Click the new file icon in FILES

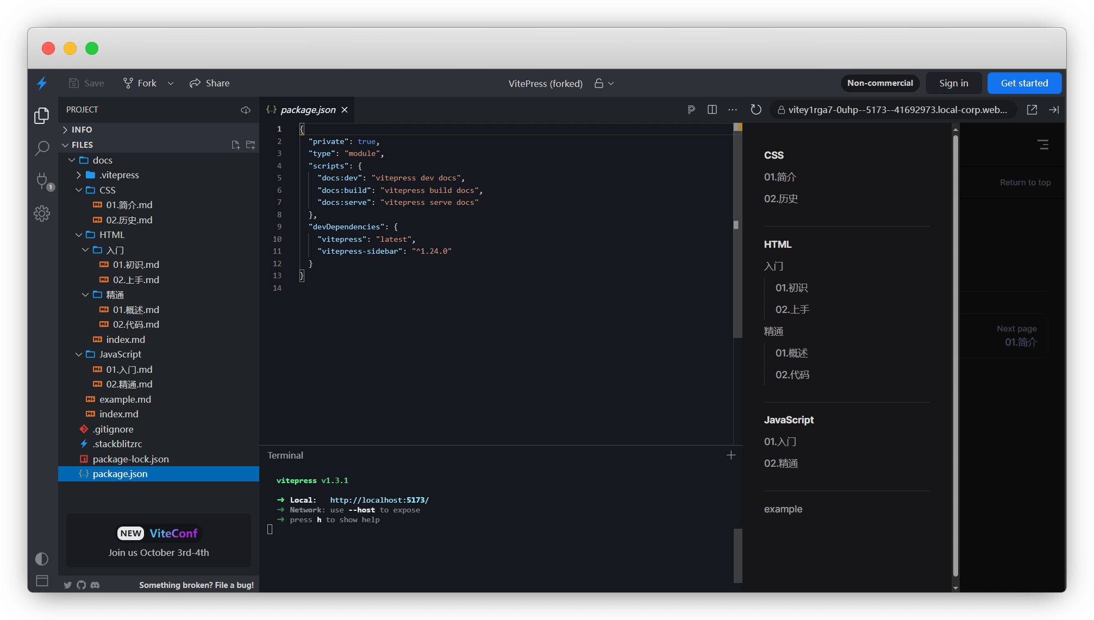pos(235,145)
